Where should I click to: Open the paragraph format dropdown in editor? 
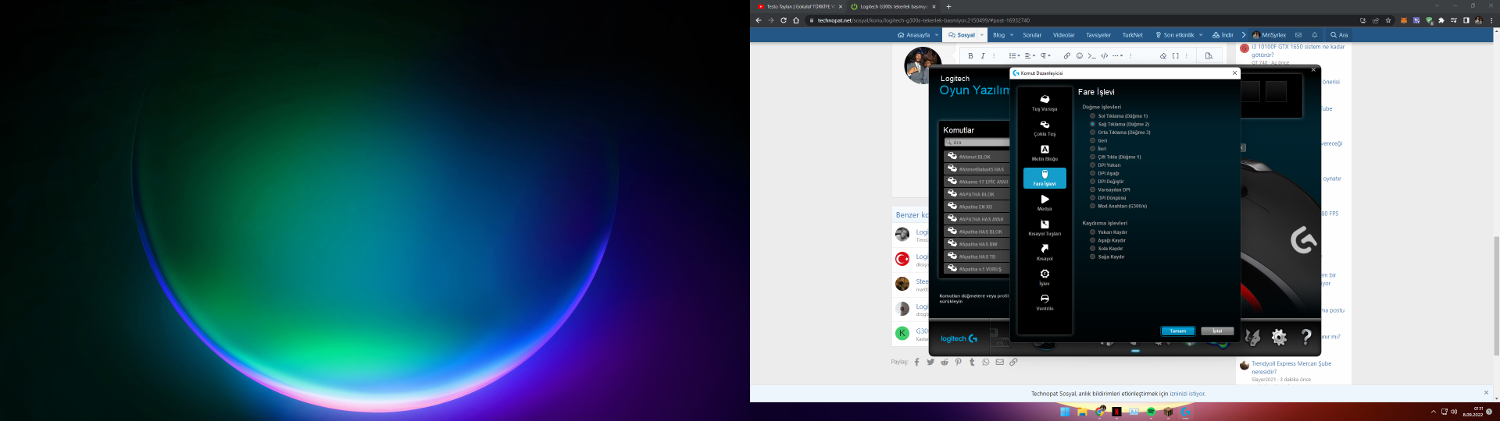point(1045,56)
